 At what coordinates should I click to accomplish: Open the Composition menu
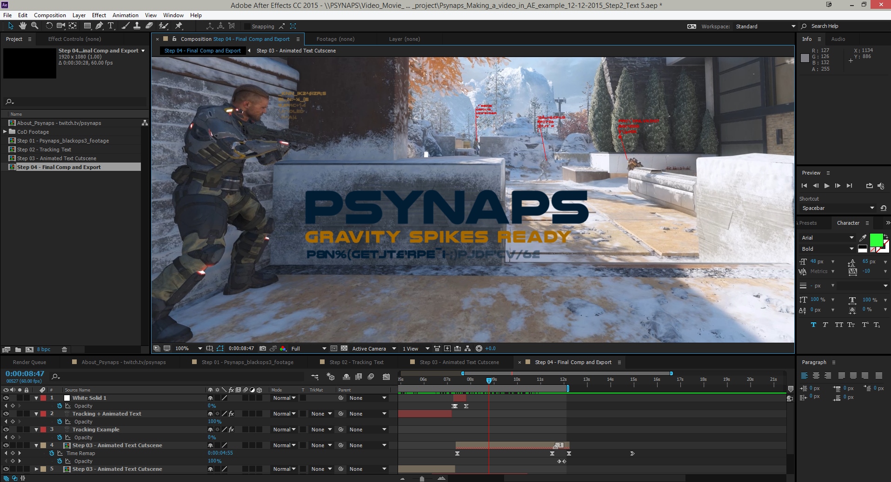pos(50,15)
